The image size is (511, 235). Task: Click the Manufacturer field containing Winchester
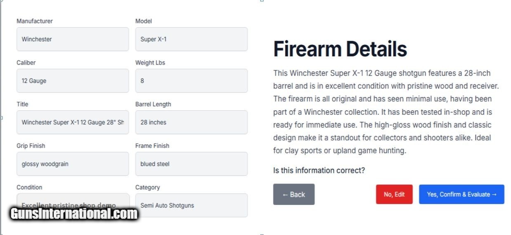point(73,40)
